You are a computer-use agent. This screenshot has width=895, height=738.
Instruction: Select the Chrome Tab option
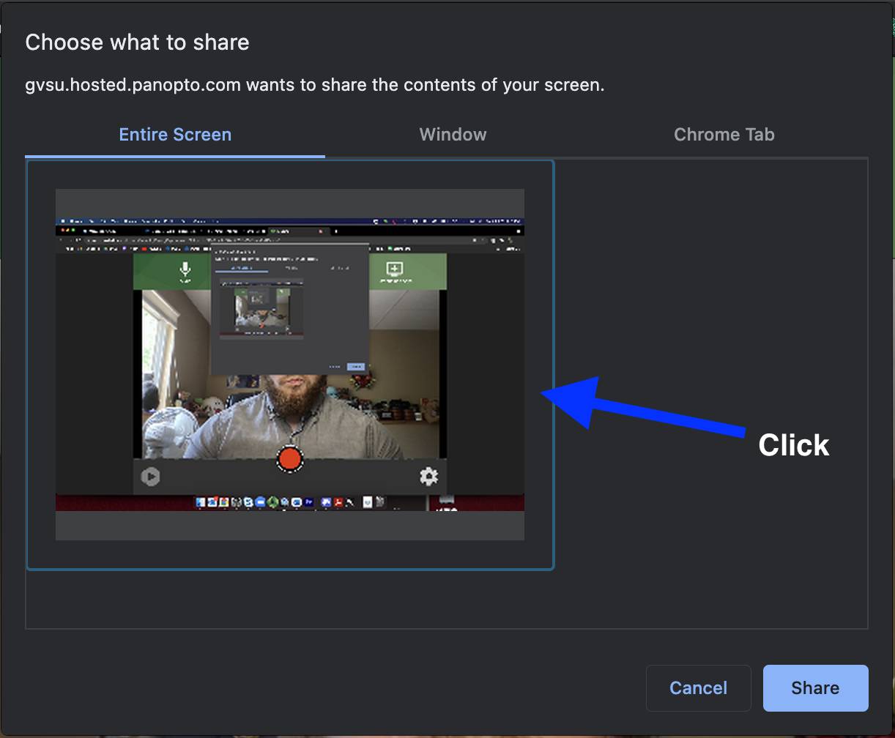click(x=724, y=135)
